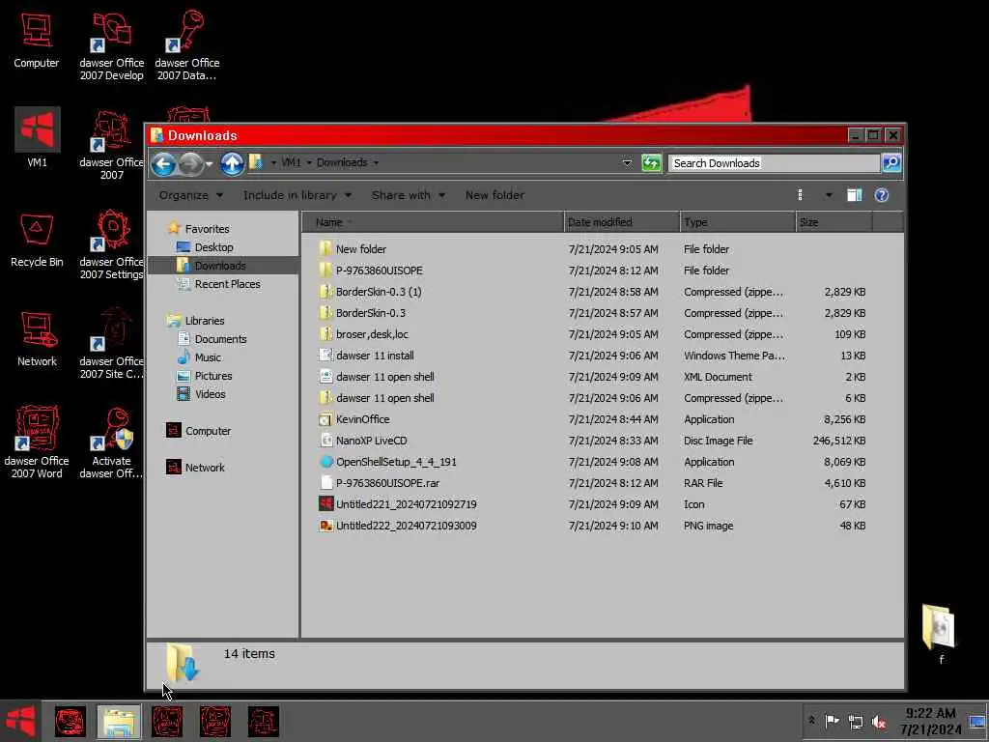Select Desktop under Favorites
Image resolution: width=989 pixels, height=742 pixels.
pyautogui.click(x=213, y=247)
